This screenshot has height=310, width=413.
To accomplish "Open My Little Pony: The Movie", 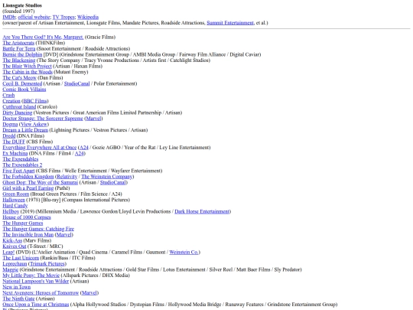I will (x=31, y=276).
